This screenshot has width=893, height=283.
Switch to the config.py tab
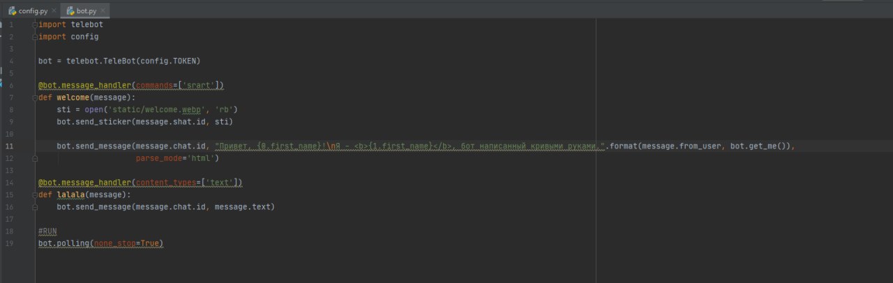[x=33, y=11]
